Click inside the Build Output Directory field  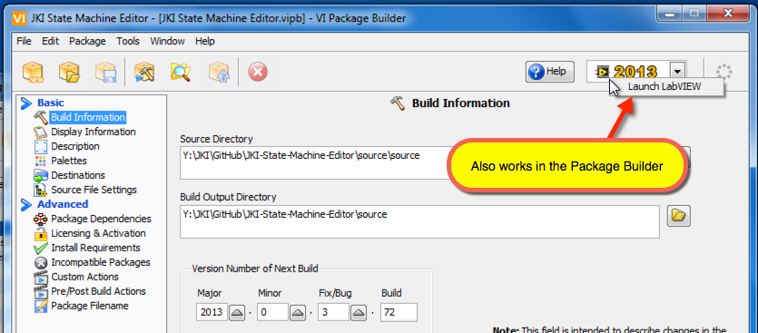[x=419, y=221]
